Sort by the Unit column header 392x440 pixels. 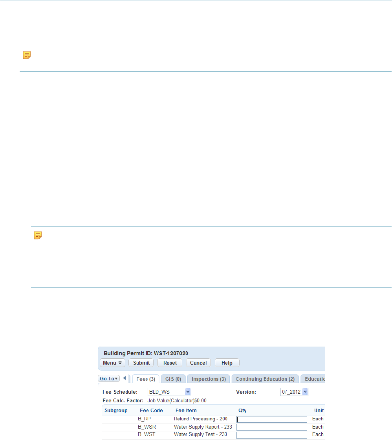[319, 411]
